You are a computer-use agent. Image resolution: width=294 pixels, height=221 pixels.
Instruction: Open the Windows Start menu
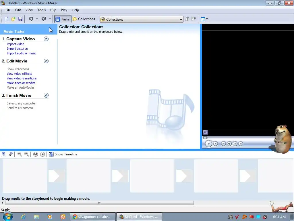tap(7, 217)
